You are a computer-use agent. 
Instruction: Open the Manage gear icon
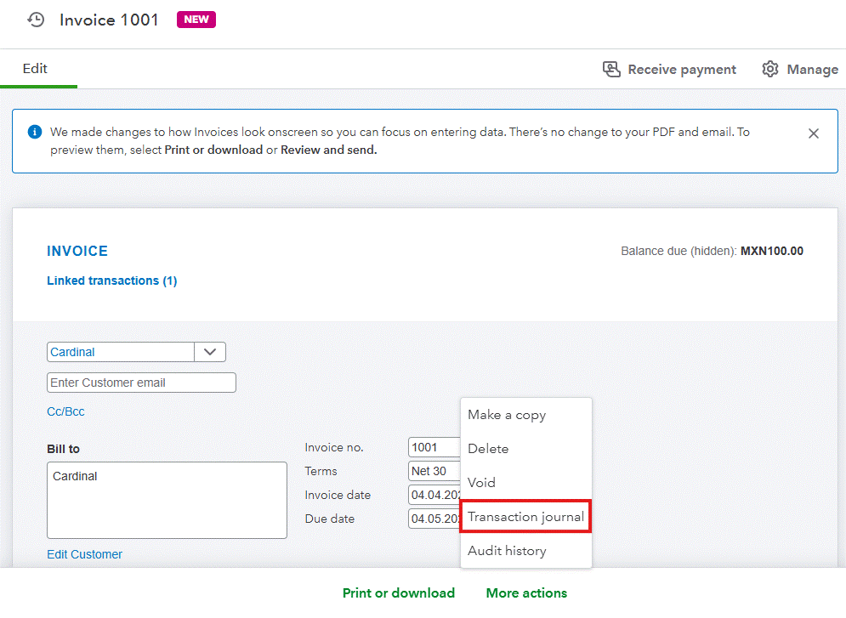[770, 69]
